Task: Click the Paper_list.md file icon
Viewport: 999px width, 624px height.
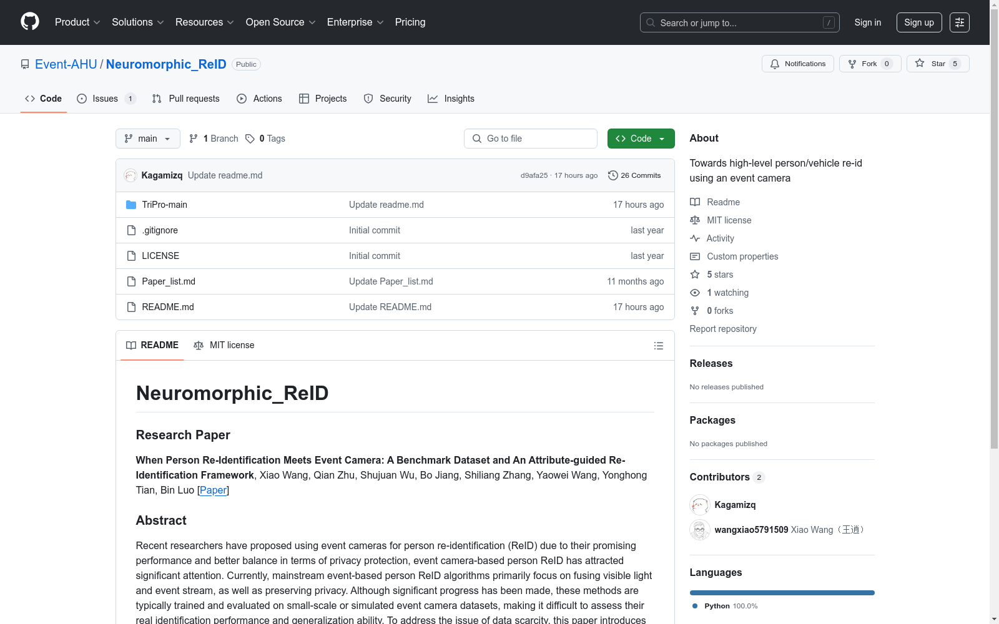Action: (131, 281)
